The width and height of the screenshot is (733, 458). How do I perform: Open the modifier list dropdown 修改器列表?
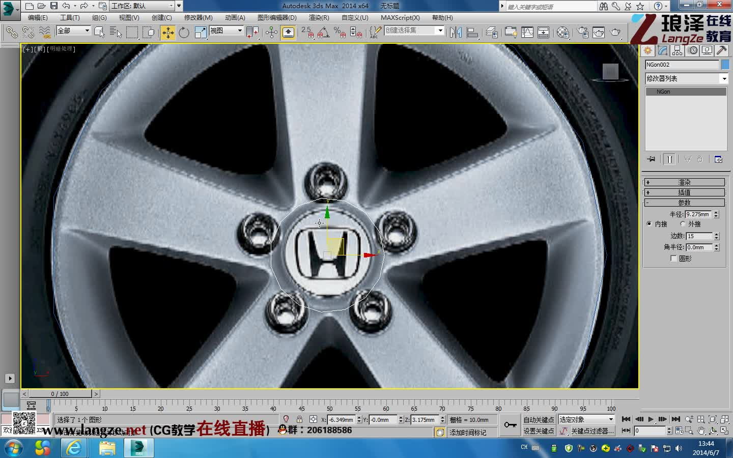click(686, 78)
